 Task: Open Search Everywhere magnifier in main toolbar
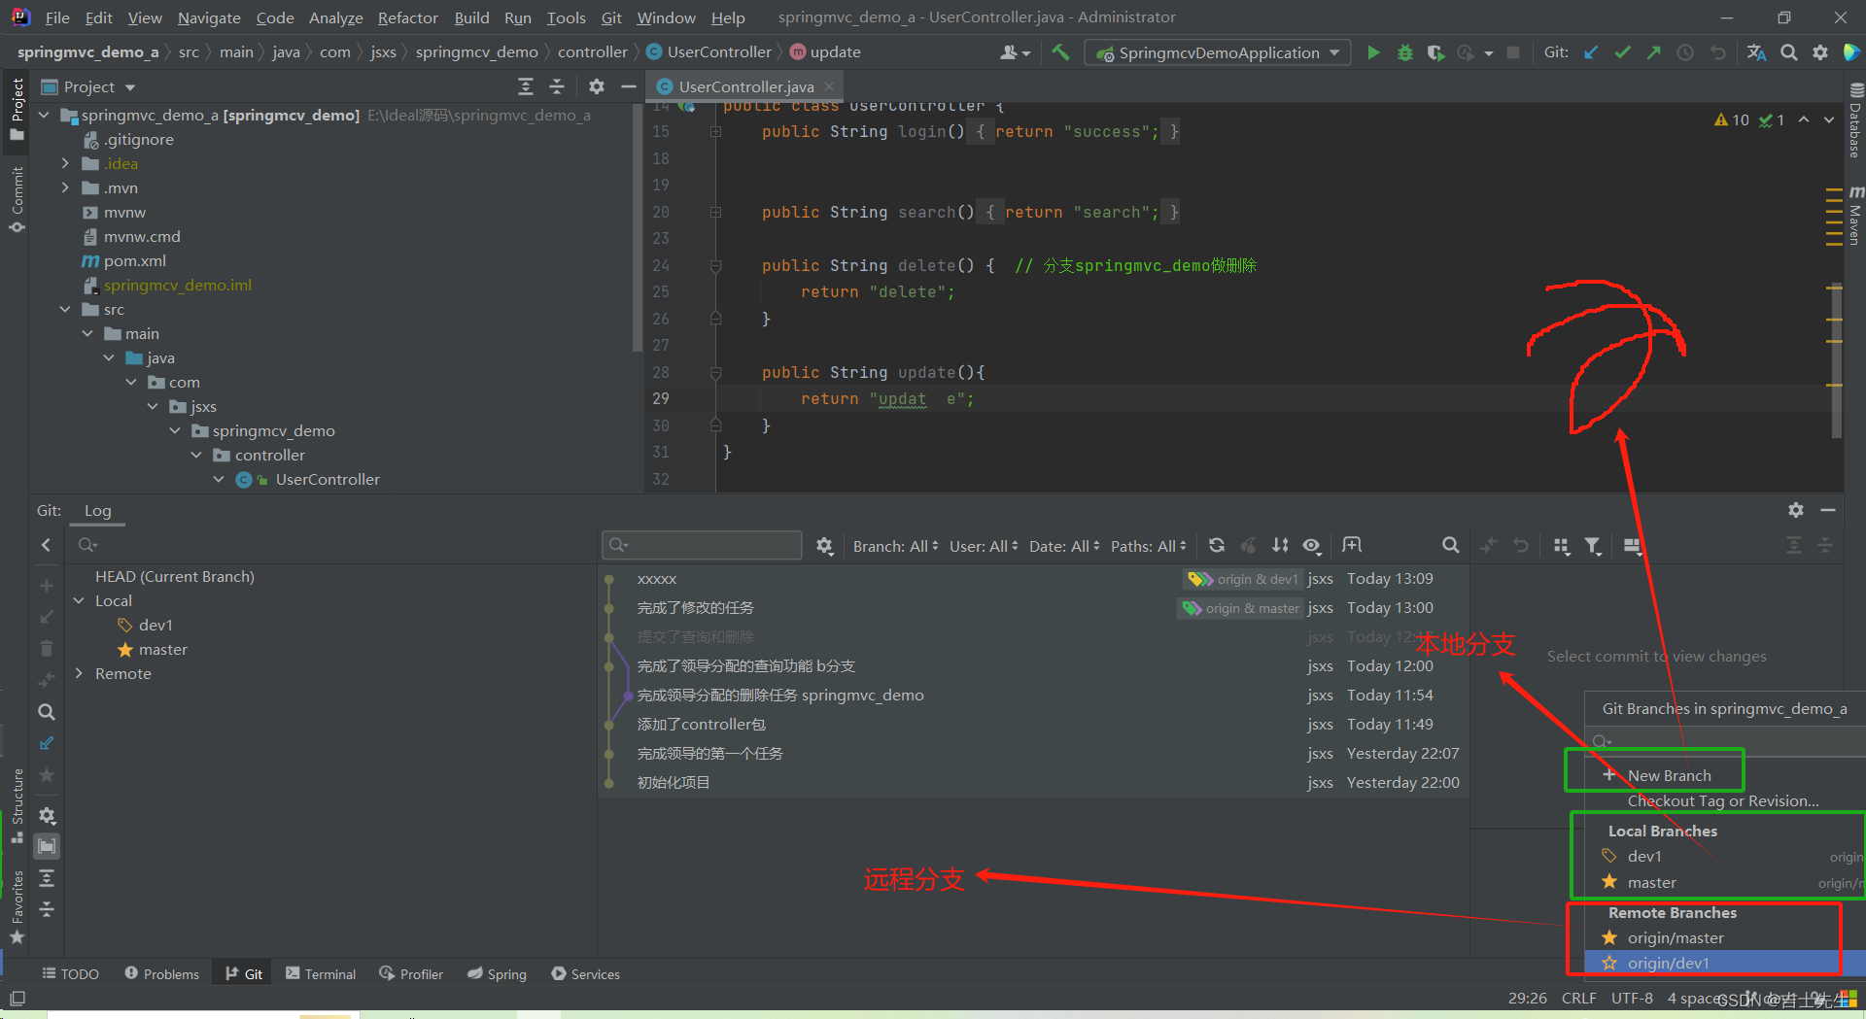1788,52
